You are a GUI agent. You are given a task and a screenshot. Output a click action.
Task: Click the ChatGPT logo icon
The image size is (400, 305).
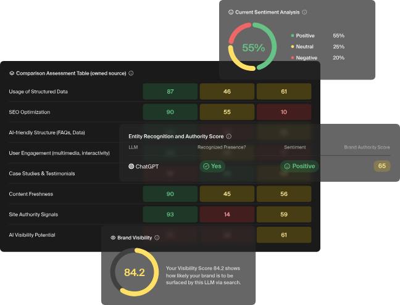tap(131, 166)
